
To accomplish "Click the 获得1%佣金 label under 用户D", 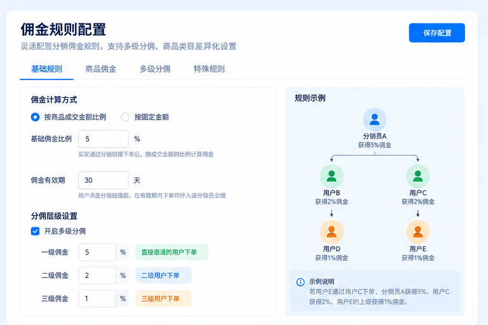I will [x=332, y=258].
